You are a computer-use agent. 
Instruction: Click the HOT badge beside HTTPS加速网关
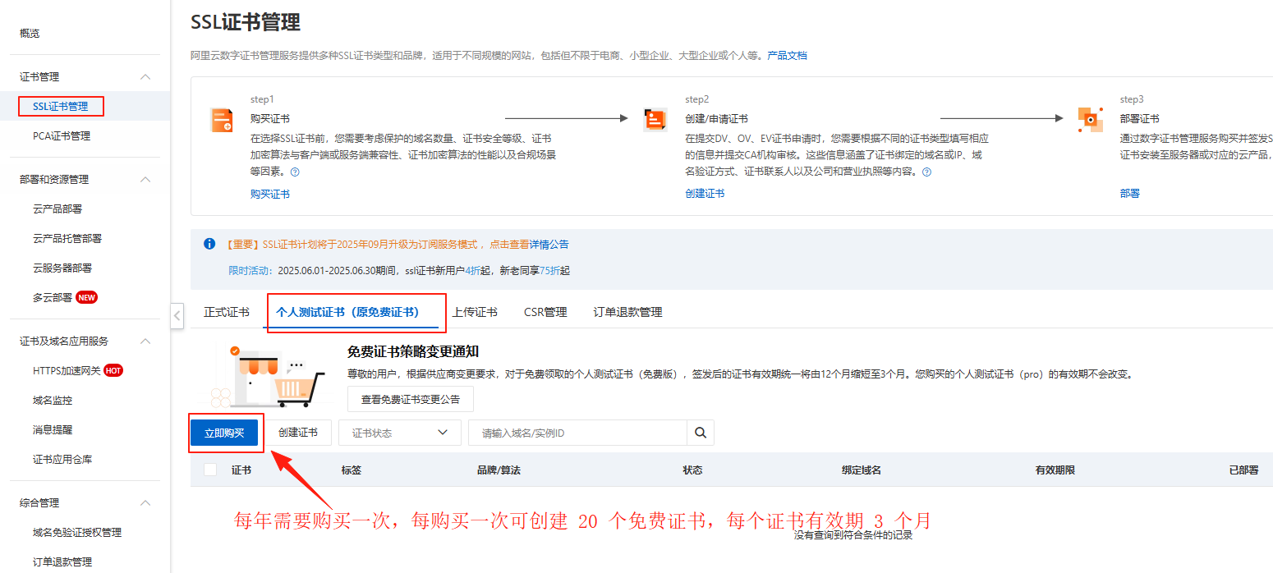click(113, 371)
